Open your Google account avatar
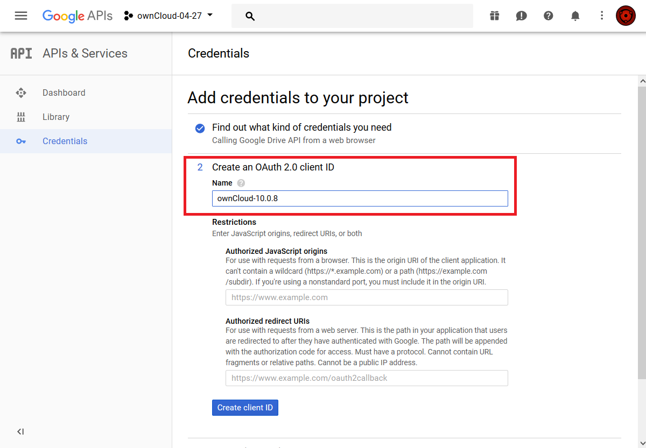646x448 pixels. [626, 16]
